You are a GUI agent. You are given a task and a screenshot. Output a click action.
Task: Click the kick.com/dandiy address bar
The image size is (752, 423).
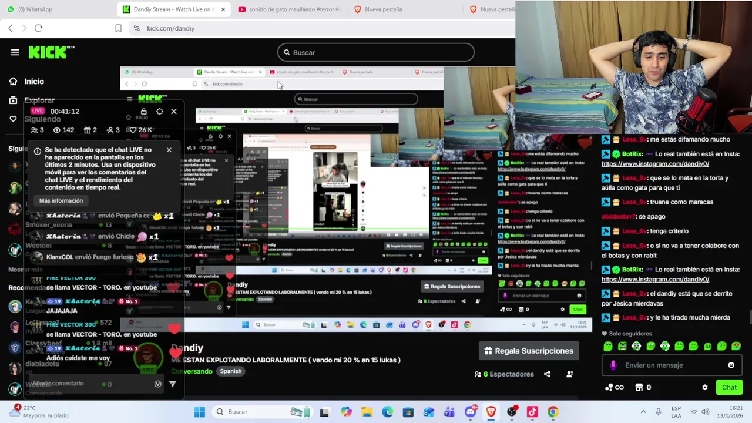pyautogui.click(x=170, y=28)
